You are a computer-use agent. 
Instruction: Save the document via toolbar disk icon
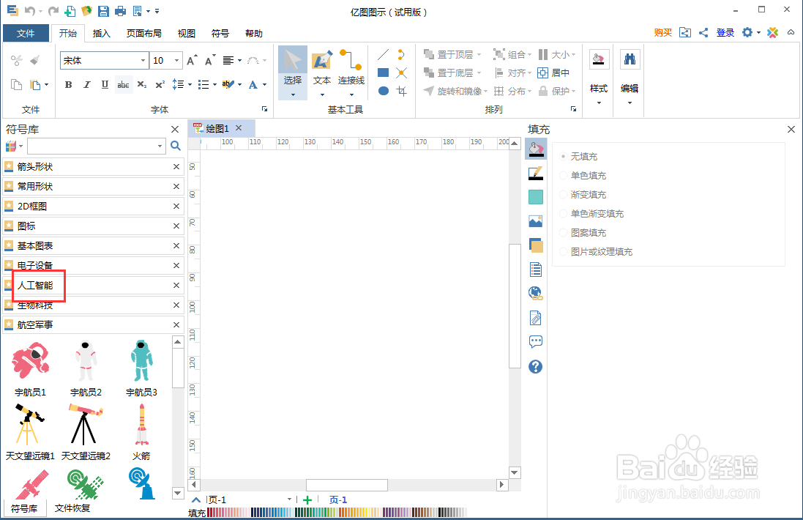103,11
